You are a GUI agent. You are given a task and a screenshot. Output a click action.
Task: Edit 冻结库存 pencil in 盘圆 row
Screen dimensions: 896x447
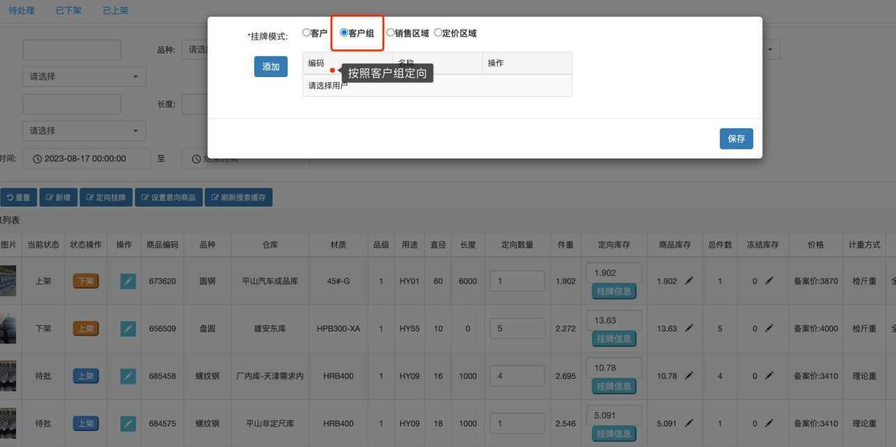(x=769, y=328)
